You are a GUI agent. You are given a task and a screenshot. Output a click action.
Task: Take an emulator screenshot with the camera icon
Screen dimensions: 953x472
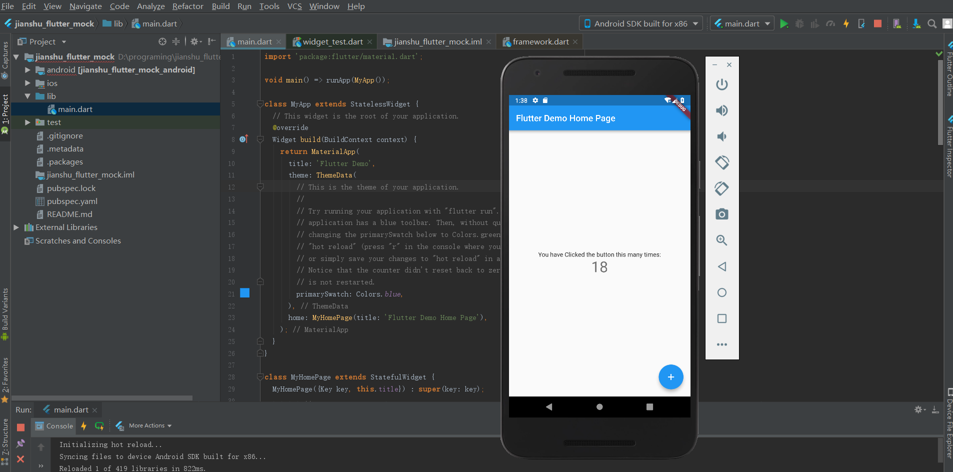[721, 214]
